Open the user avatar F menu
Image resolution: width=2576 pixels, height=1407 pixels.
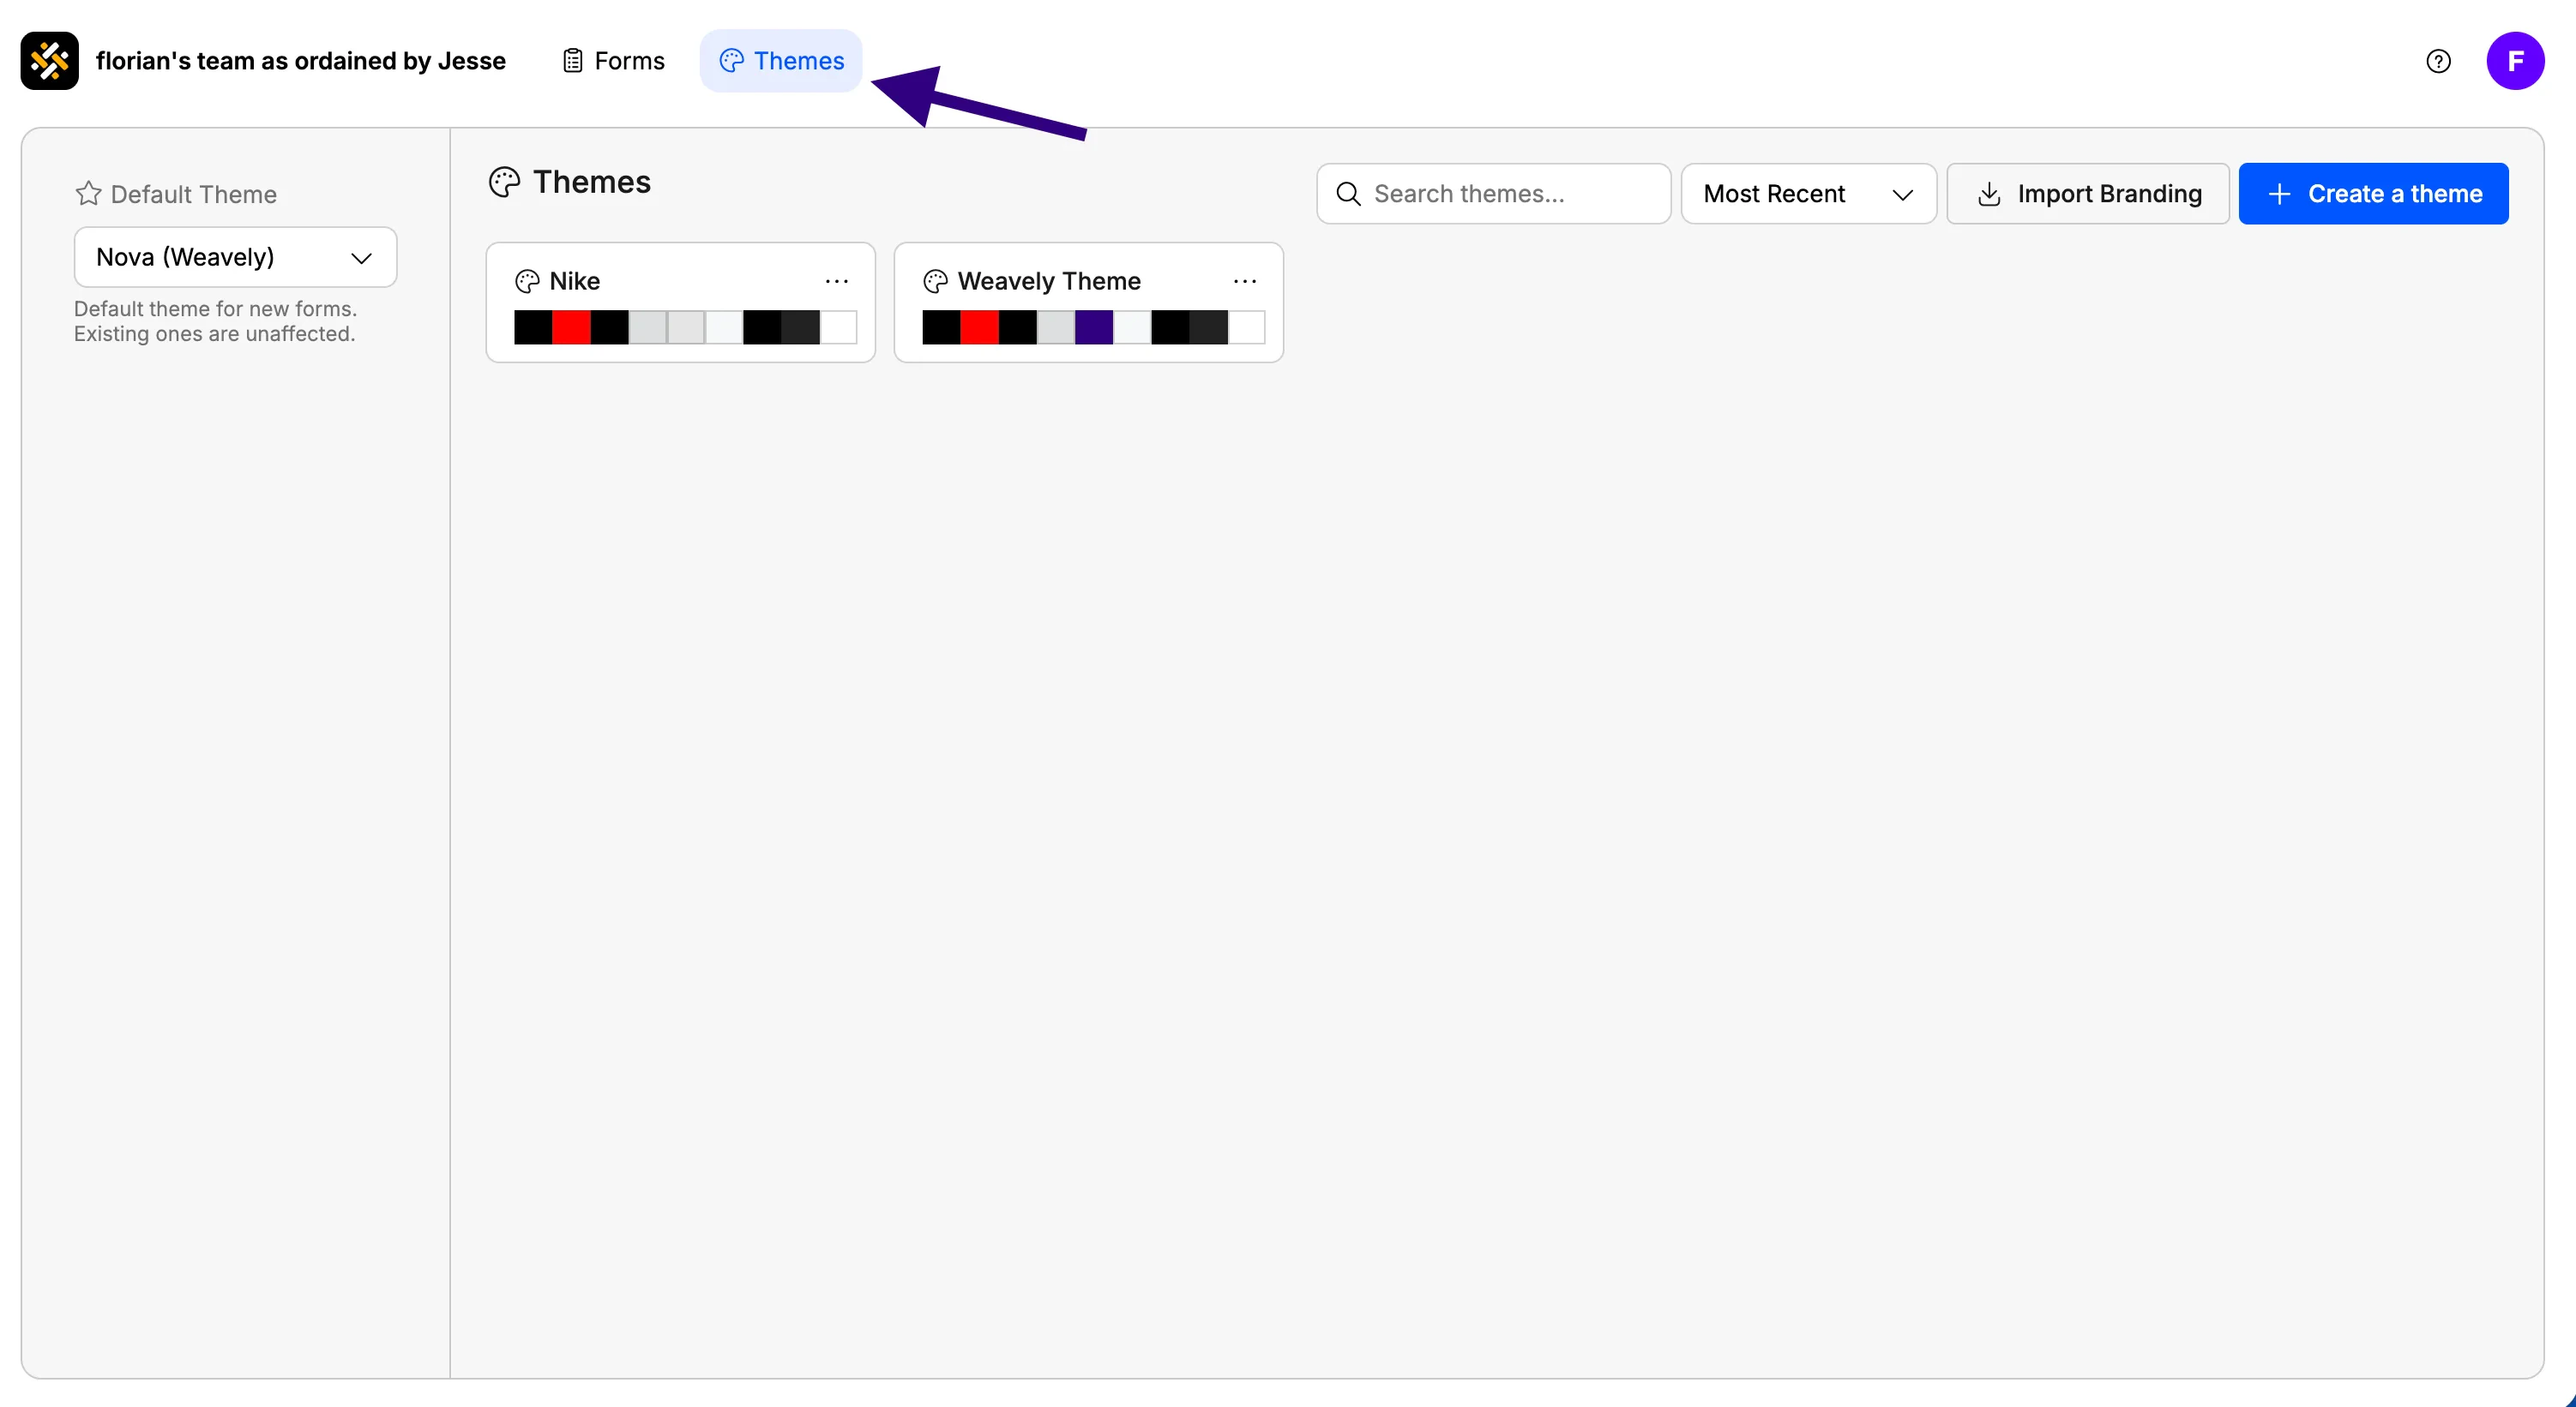click(x=2515, y=61)
